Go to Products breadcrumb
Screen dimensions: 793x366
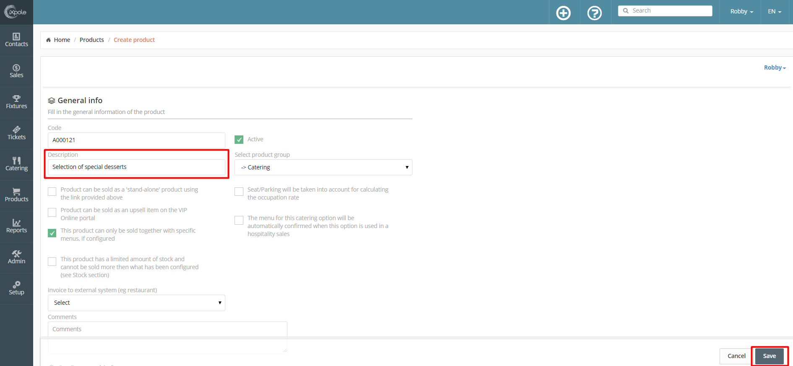pos(92,40)
